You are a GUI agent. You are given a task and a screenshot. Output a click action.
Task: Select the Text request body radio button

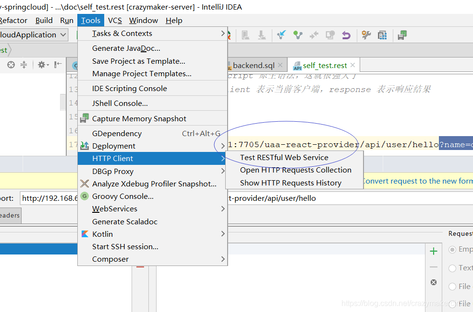pyautogui.click(x=452, y=268)
